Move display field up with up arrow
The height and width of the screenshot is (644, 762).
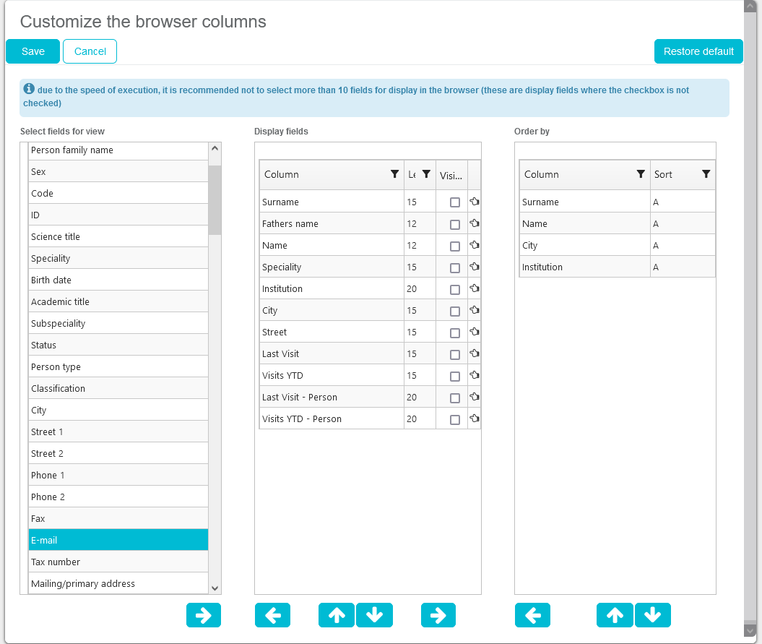click(x=337, y=615)
